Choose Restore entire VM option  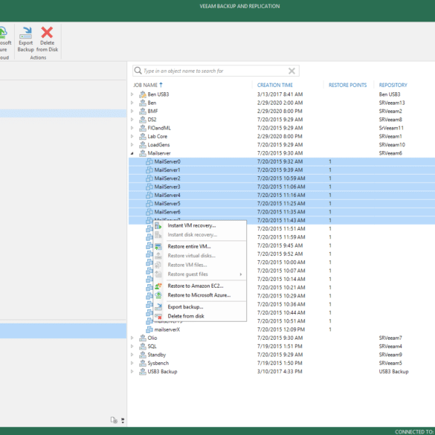point(200,246)
